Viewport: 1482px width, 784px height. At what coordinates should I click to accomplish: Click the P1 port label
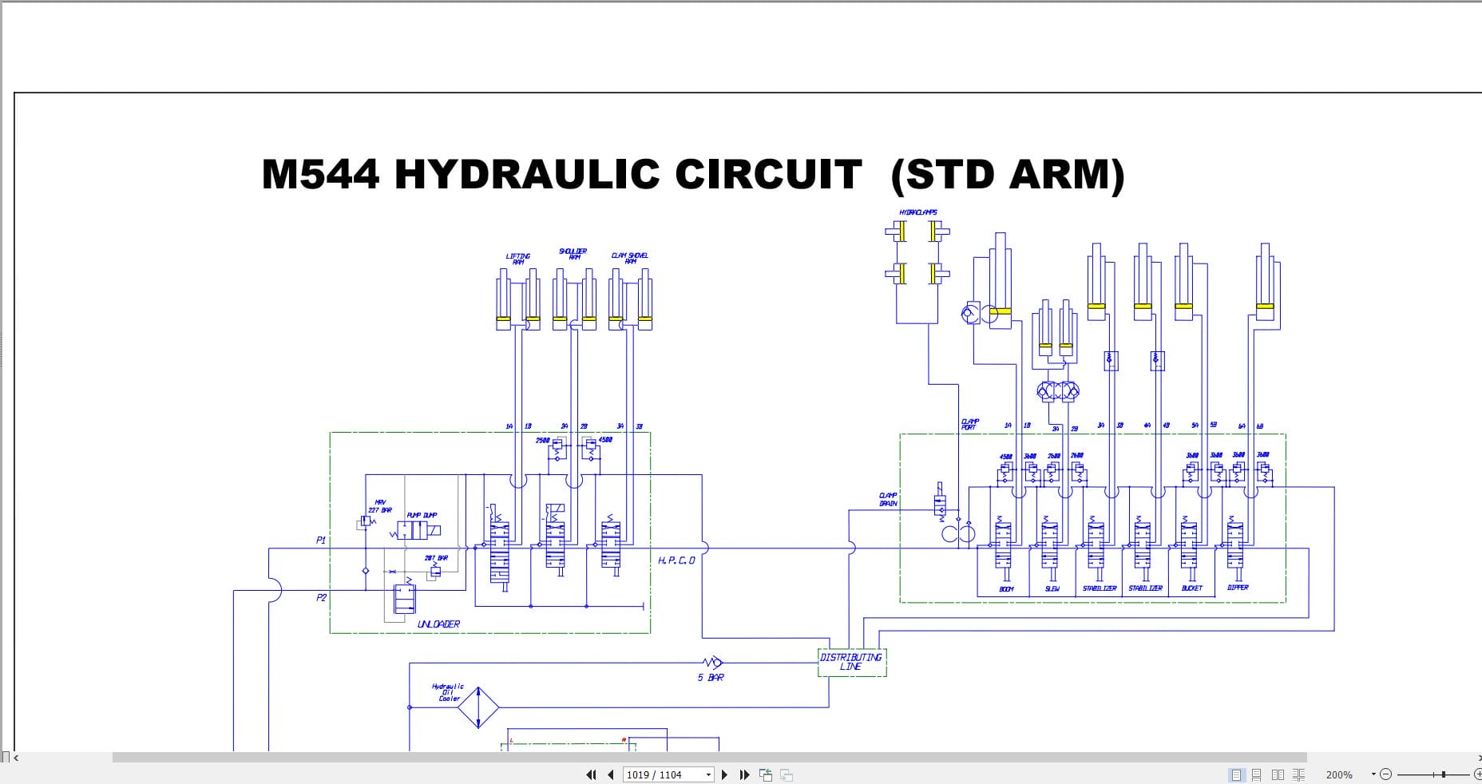[x=321, y=540]
